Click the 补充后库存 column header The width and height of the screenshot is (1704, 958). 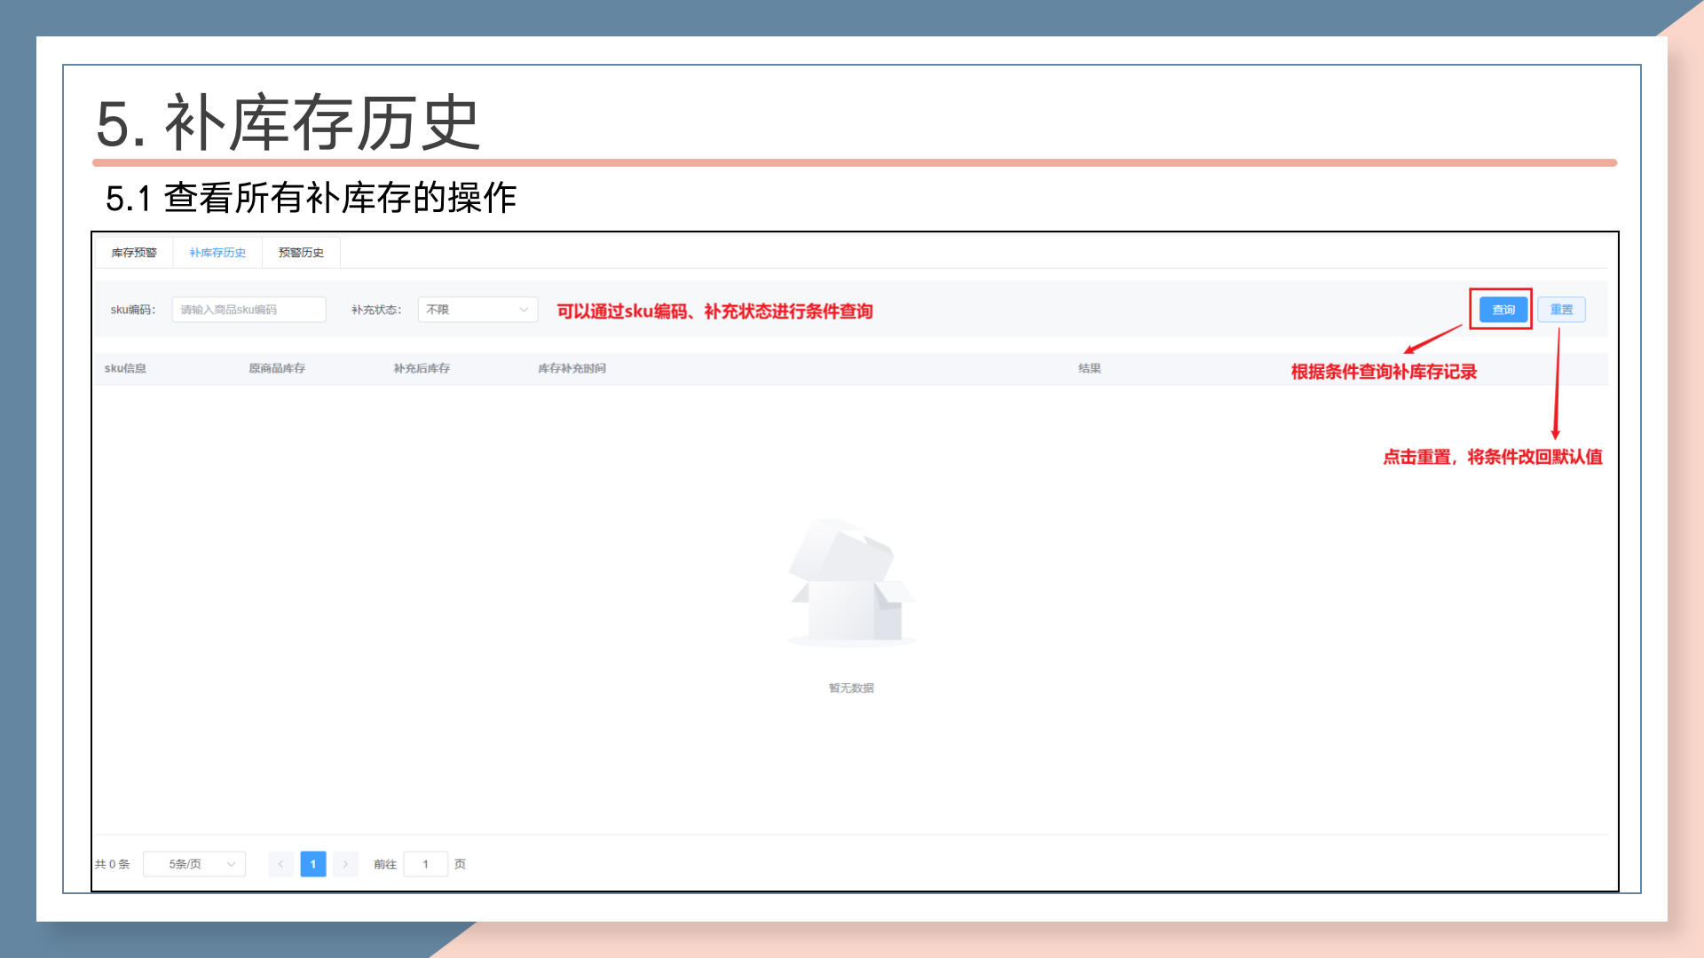(422, 368)
